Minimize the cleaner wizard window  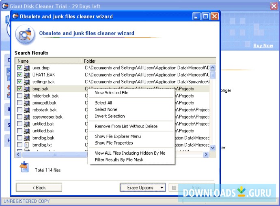pyautogui.click(x=196, y=16)
